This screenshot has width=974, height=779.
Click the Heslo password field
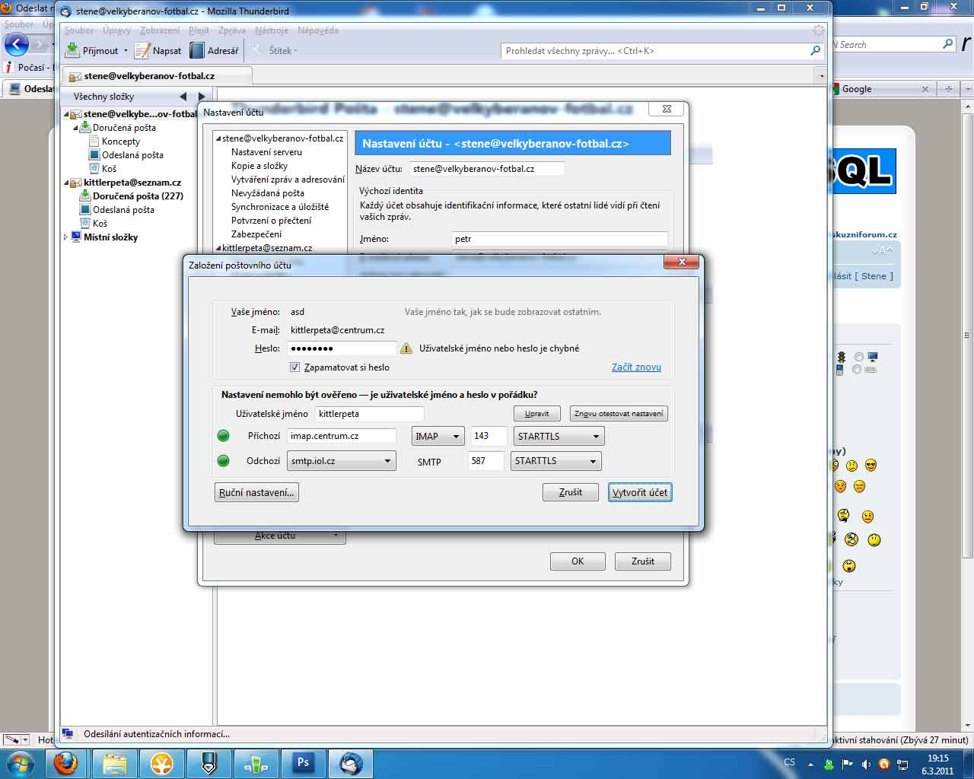pyautogui.click(x=342, y=348)
